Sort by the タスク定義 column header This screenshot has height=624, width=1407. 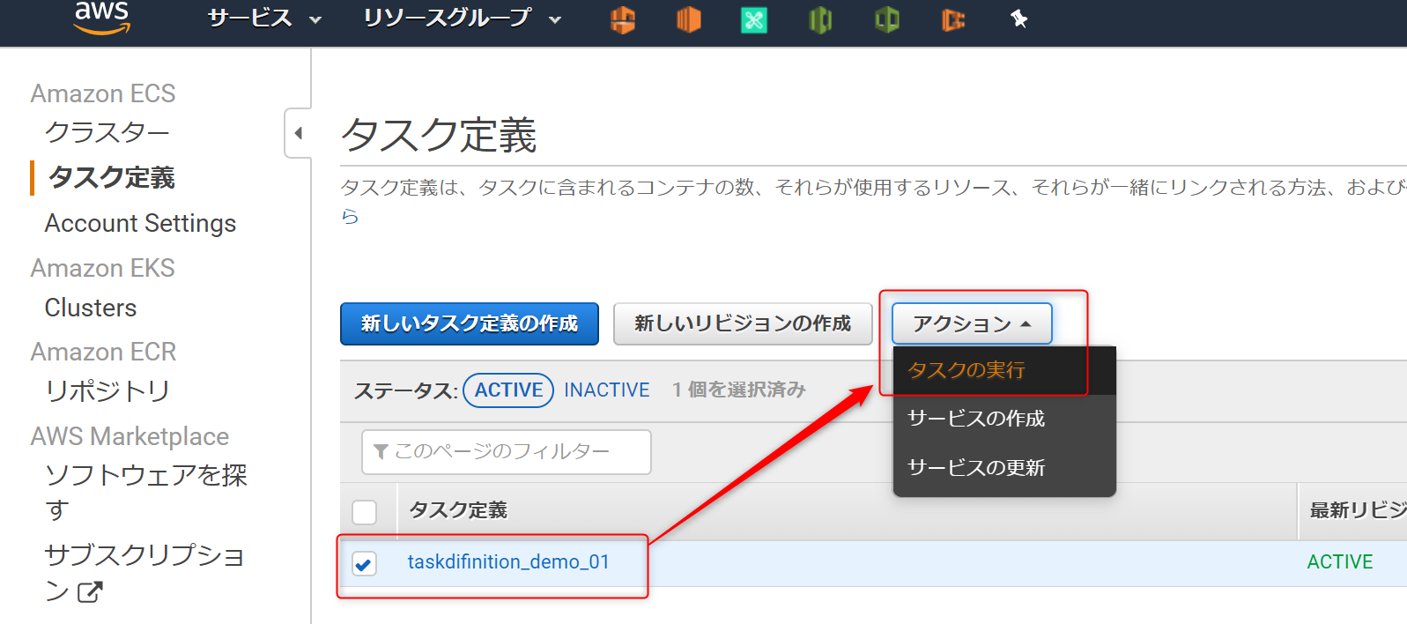tap(458, 510)
